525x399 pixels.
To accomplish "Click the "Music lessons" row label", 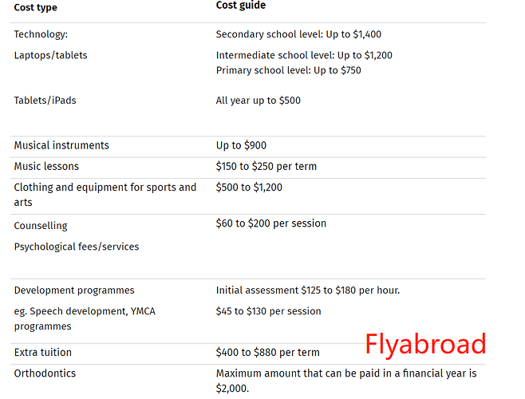I will pyautogui.click(x=46, y=167).
